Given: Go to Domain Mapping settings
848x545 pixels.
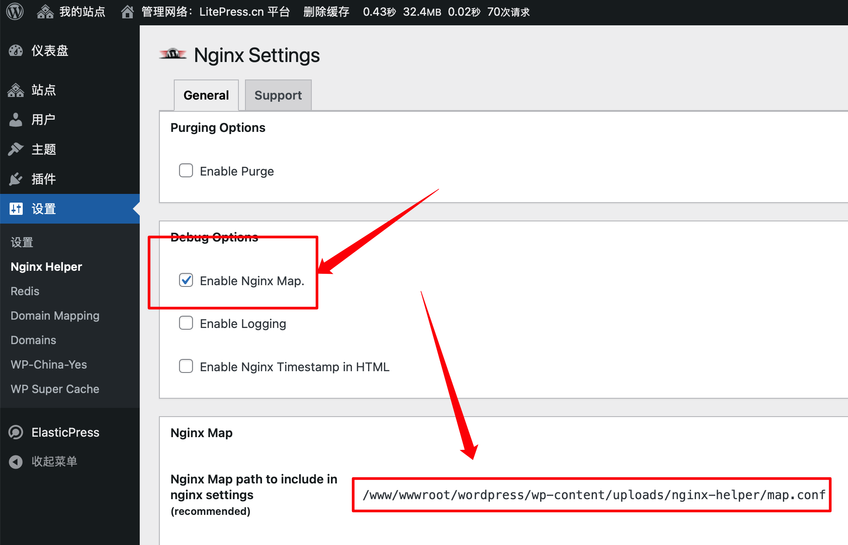Looking at the screenshot, I should coord(55,316).
